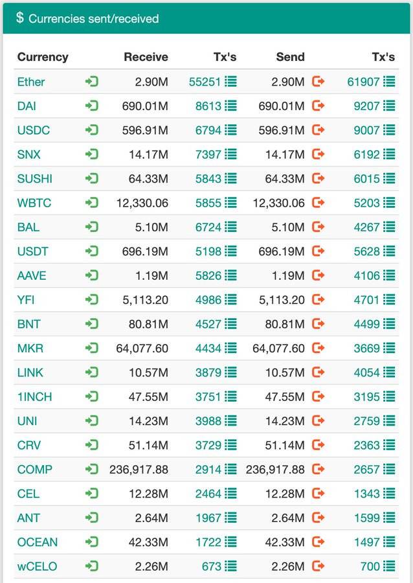Click the green receive icon for WBTC

pos(92,203)
